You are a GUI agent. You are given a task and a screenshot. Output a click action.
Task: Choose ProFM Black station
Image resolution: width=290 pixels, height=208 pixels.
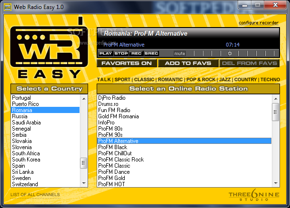pyautogui.click(x=184, y=147)
